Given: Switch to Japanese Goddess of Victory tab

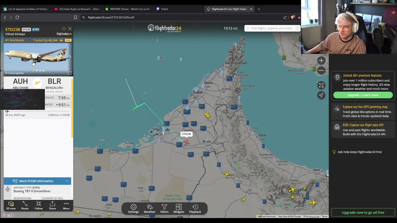Looking at the screenshot, I should click(26, 9).
